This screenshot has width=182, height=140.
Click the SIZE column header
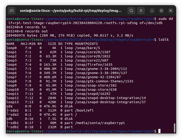click(x=52, y=44)
